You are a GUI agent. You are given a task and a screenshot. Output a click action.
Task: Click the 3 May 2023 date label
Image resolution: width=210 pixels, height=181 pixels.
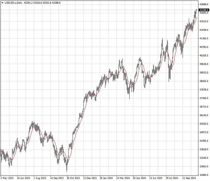coord(7,178)
